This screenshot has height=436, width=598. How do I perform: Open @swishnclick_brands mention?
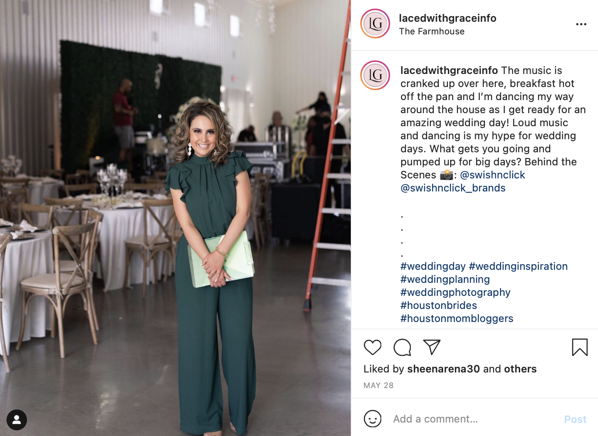coord(453,188)
